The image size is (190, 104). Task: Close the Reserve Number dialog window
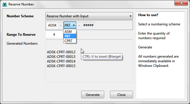tap(181, 3)
